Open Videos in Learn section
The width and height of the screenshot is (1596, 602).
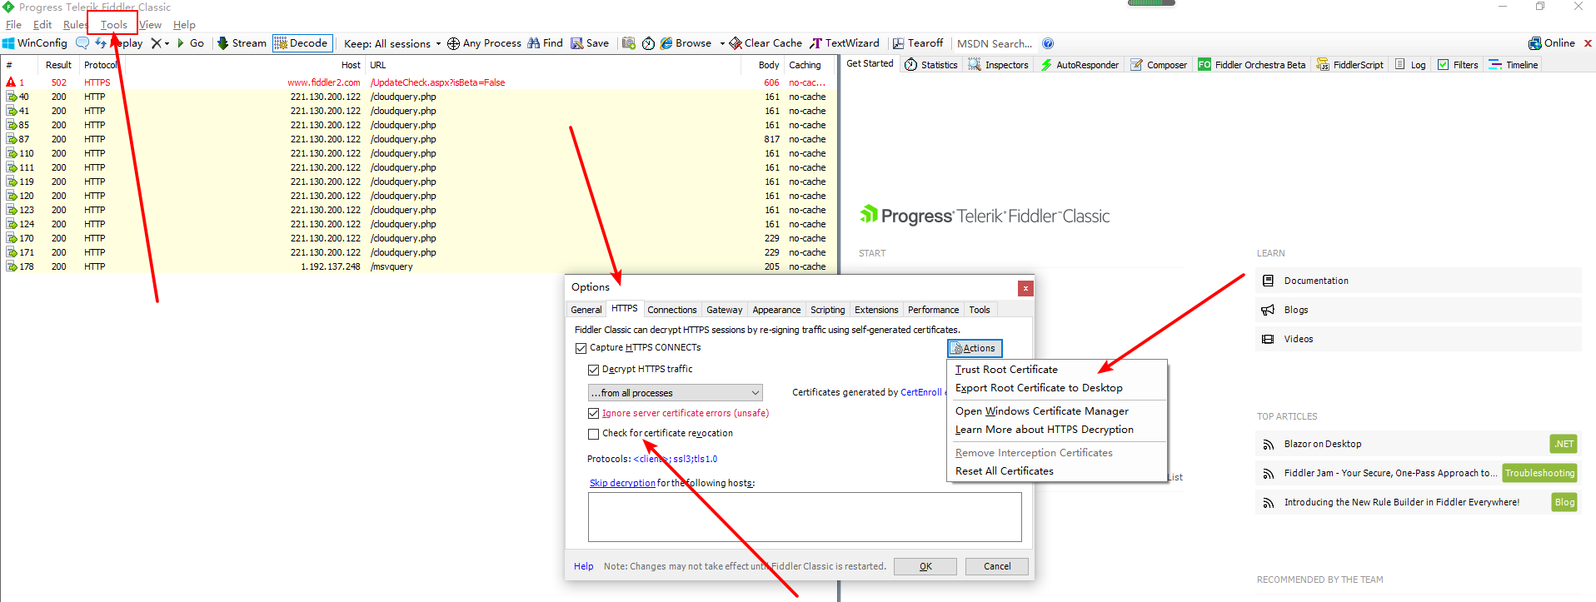pyautogui.click(x=1418, y=339)
